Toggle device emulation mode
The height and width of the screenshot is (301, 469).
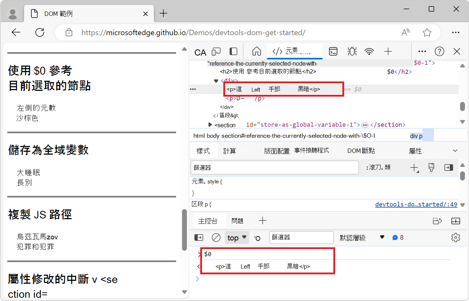point(216,52)
